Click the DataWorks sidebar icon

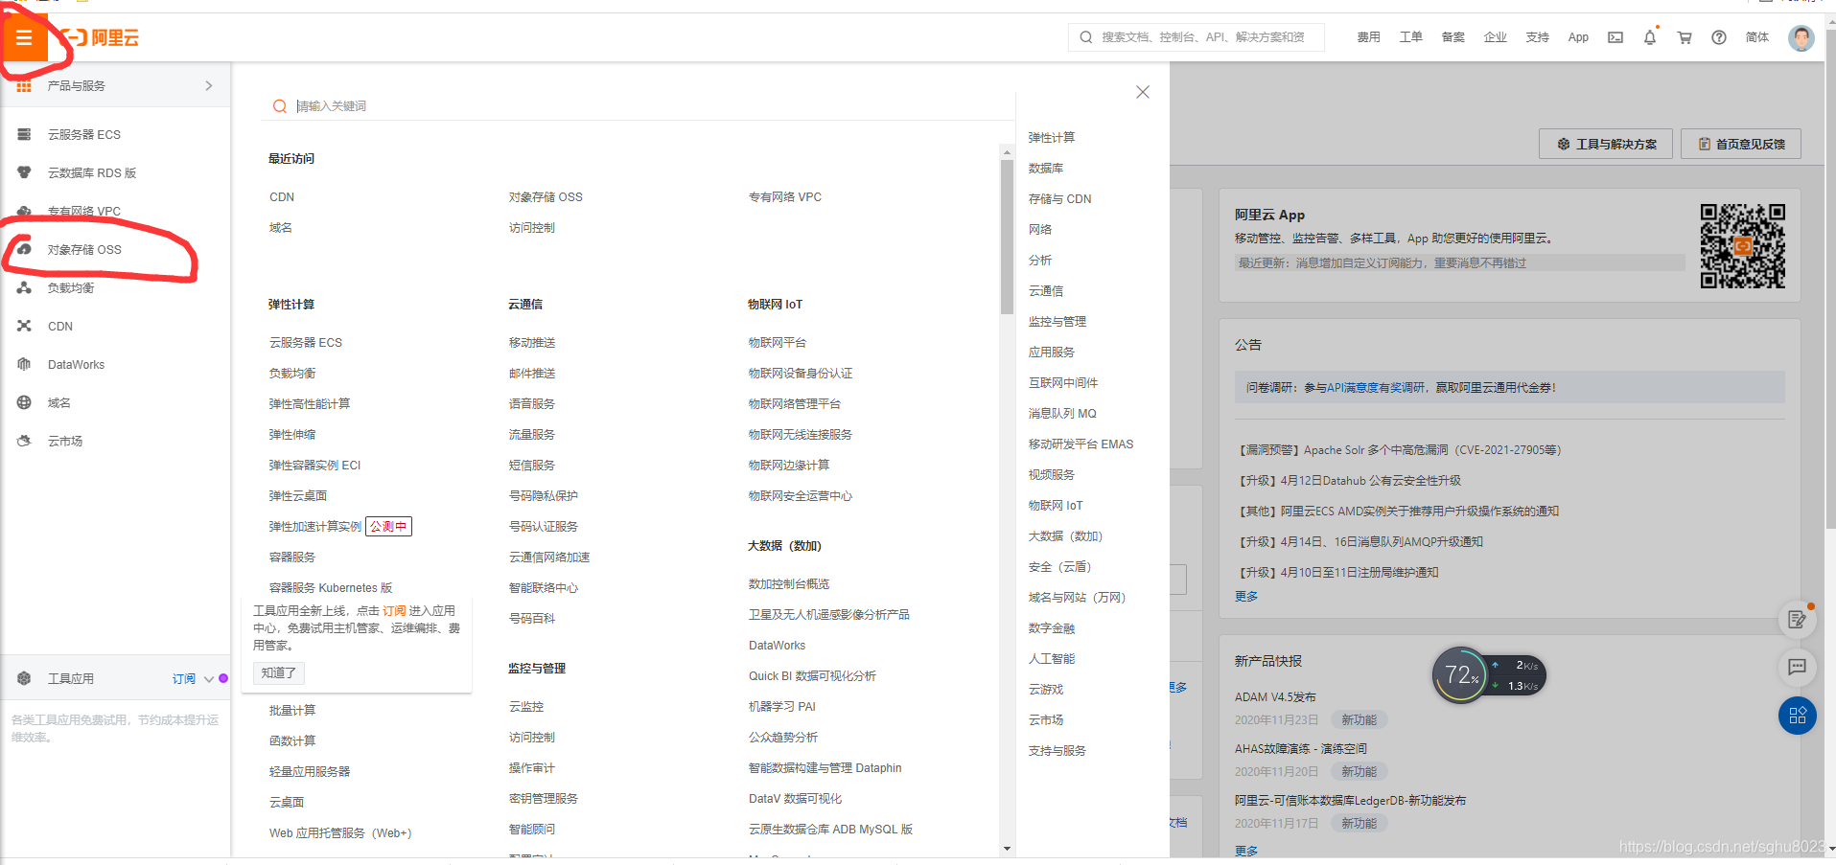click(24, 365)
